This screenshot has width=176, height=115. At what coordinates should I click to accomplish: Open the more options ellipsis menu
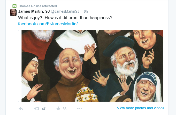(x=79, y=109)
